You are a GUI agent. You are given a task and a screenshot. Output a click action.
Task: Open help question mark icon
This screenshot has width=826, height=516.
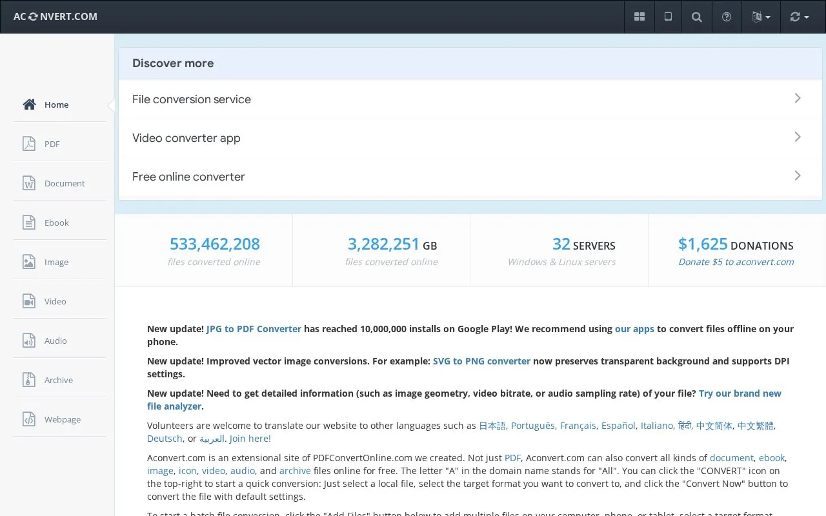(727, 17)
